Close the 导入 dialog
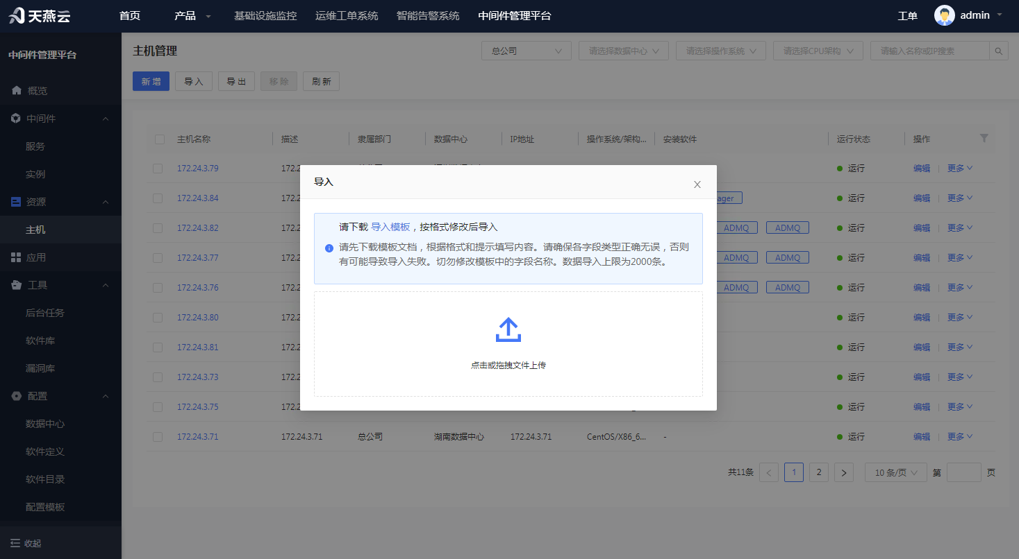Viewport: 1019px width, 559px height. tap(697, 184)
